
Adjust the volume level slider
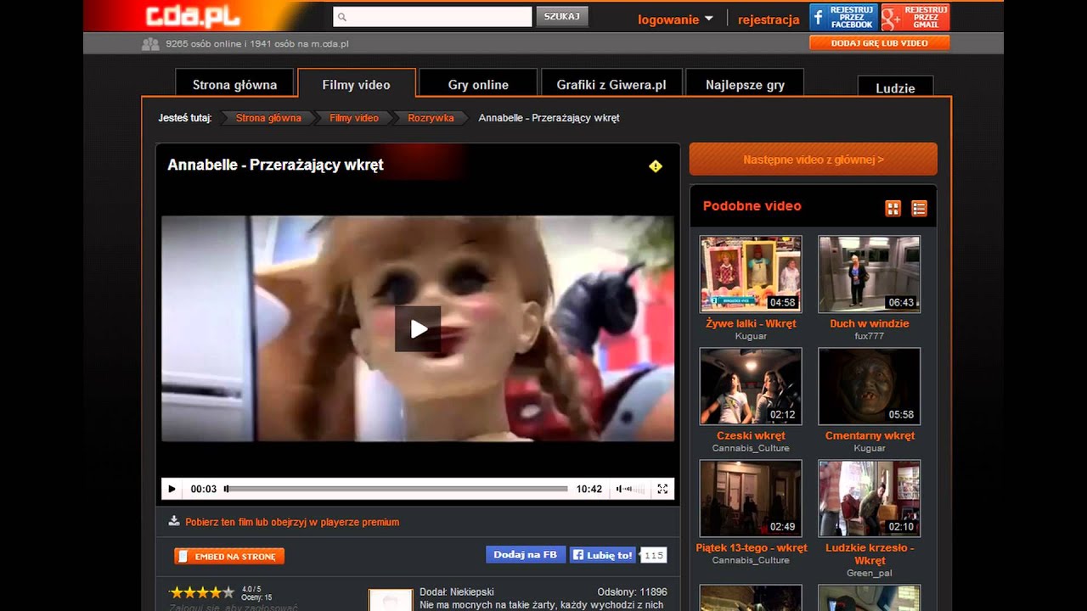635,489
